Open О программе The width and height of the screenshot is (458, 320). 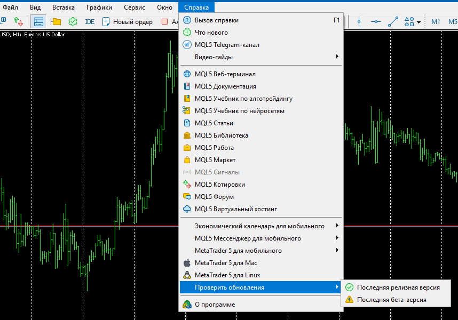pyautogui.click(x=260, y=305)
